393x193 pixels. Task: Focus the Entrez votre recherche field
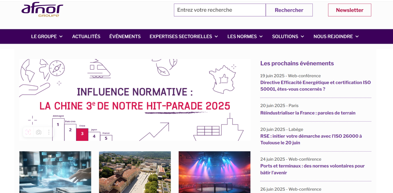coord(220,10)
